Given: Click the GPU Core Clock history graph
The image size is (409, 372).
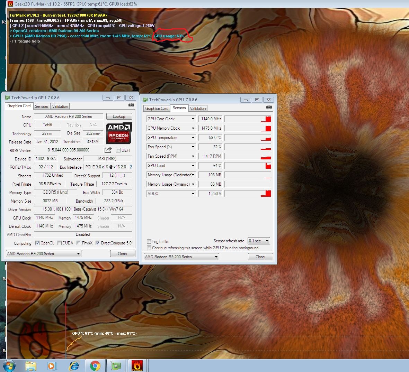Looking at the screenshot, I should (248, 119).
